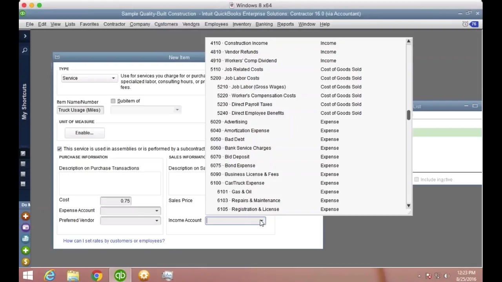Click the gold dollar shortcut icon
The width and height of the screenshot is (502, 282).
pyautogui.click(x=25, y=262)
